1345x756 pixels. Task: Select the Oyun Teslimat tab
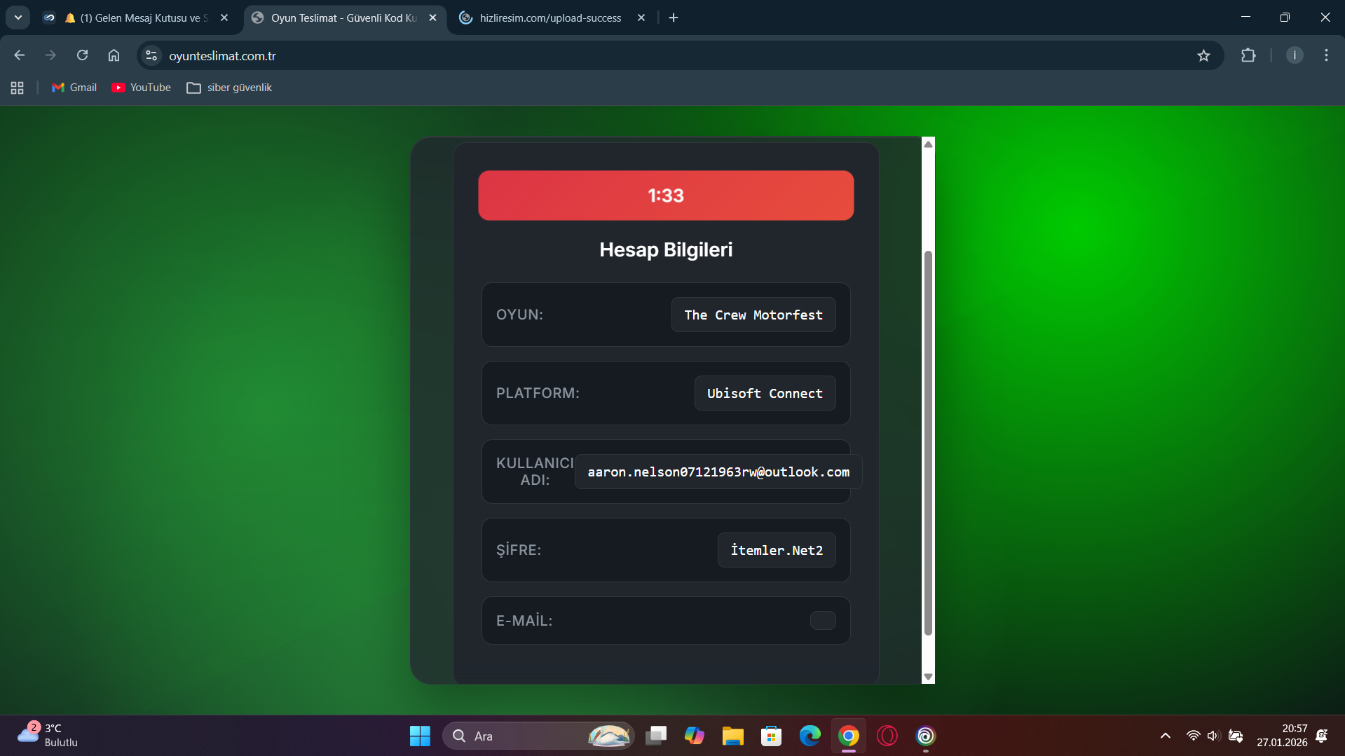tap(343, 18)
